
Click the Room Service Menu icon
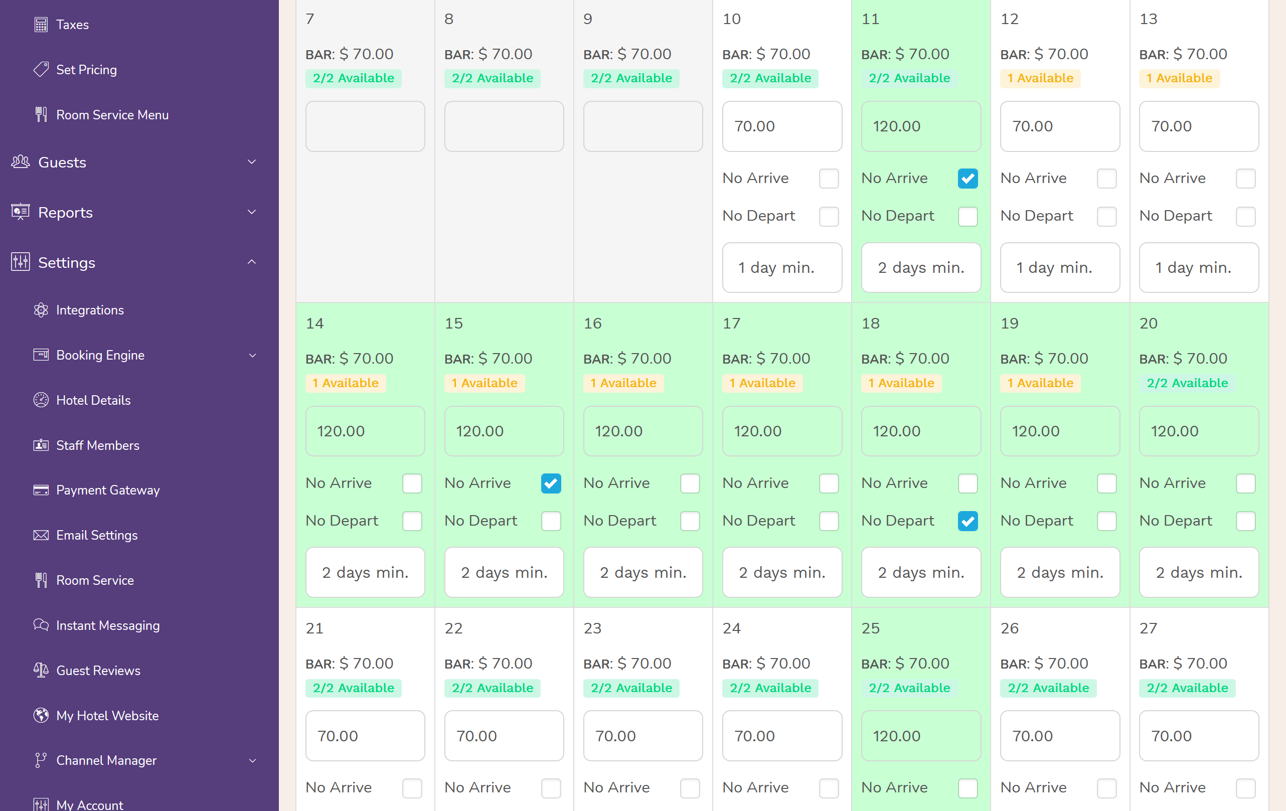click(x=41, y=114)
